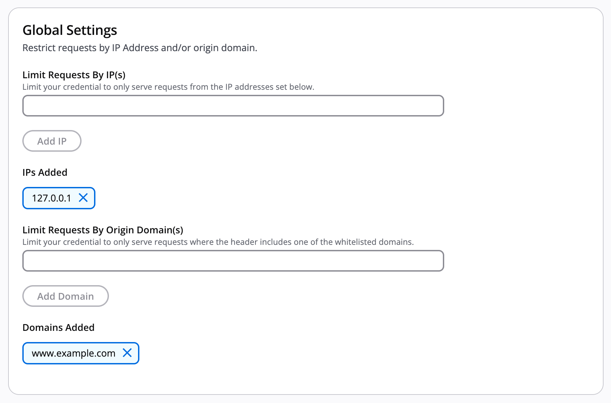Click the close icon in the Domains Added chip
Image resolution: width=611 pixels, height=403 pixels.
click(128, 353)
